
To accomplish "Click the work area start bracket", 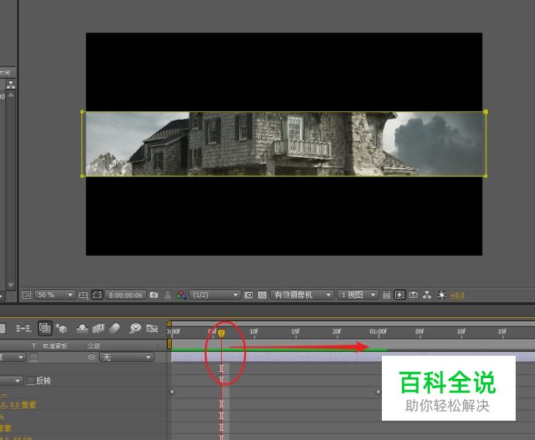I will coord(169,344).
